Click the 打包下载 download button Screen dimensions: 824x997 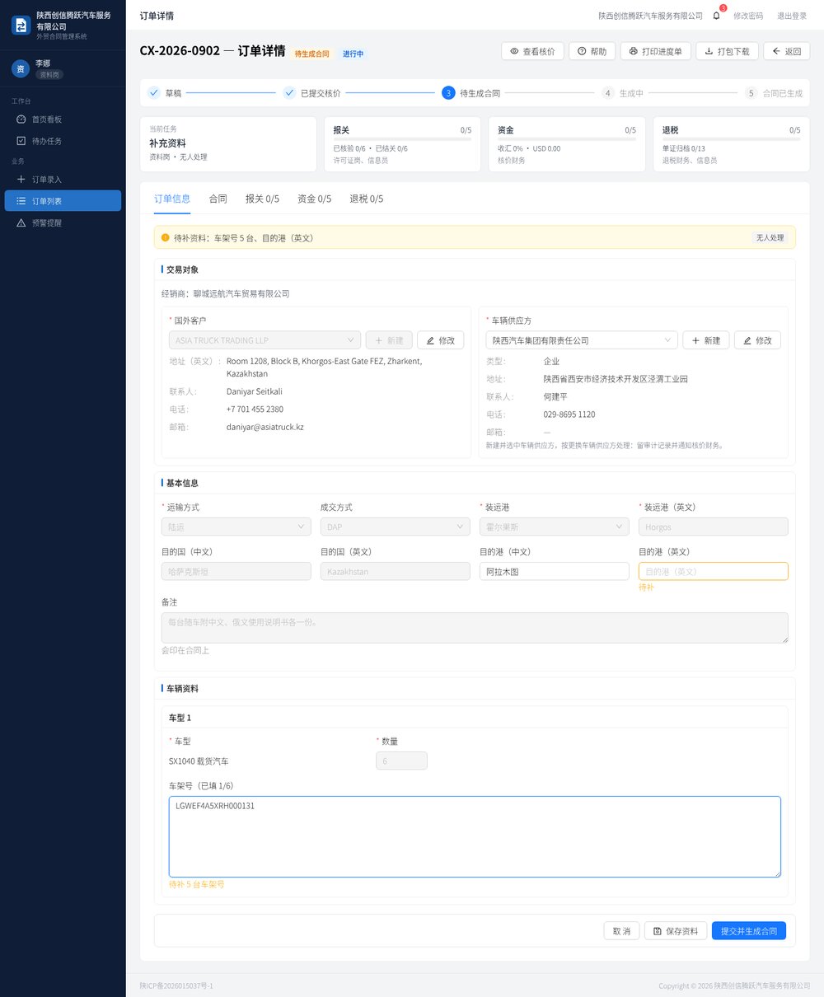coord(727,51)
